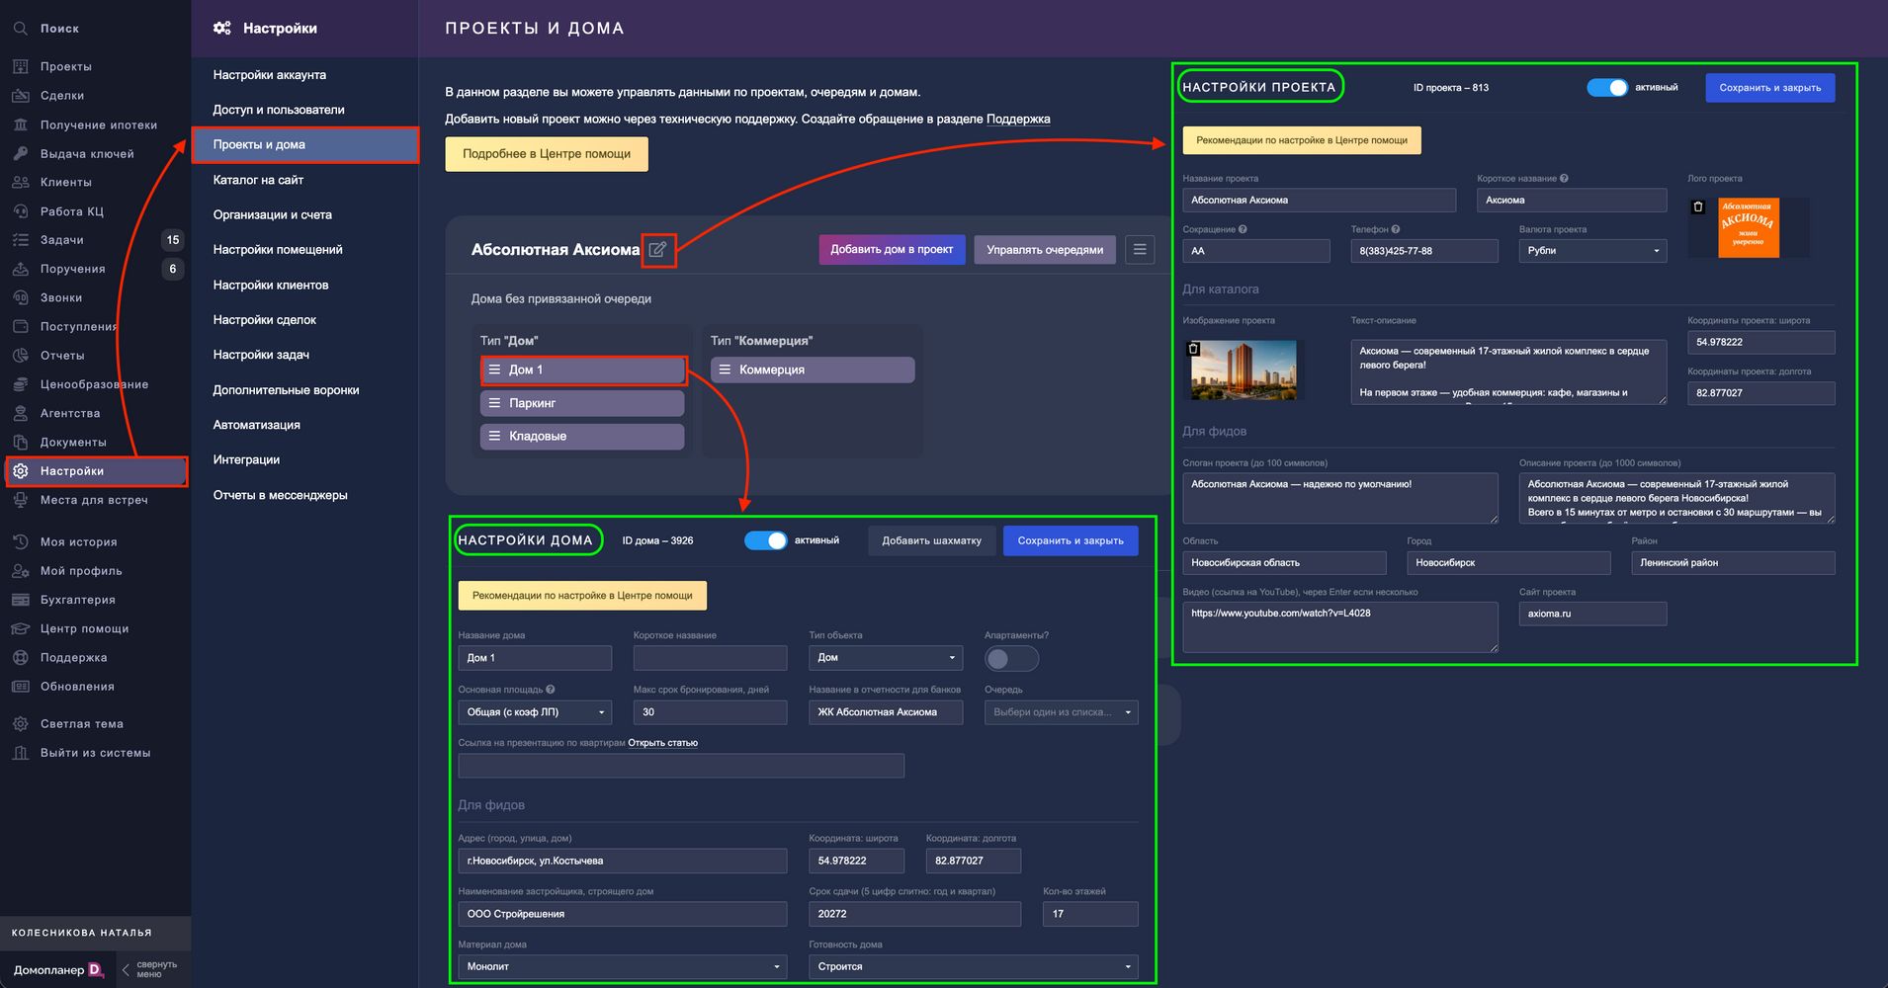Expand the Тип объекта dropdown
Image resolution: width=1888 pixels, height=988 pixels.
(x=885, y=658)
